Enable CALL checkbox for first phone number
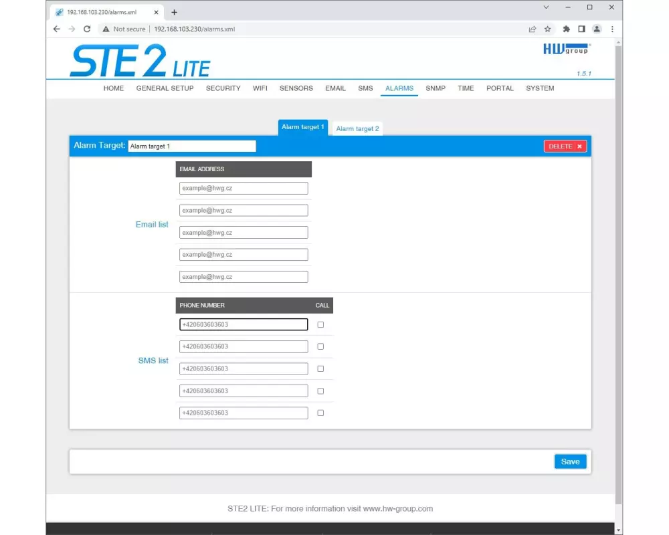 pos(320,324)
